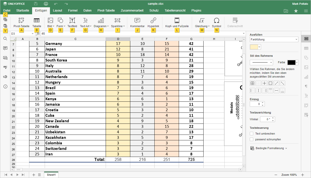Open border style line dropdown
The height and width of the screenshot is (178, 311).
tap(261, 62)
